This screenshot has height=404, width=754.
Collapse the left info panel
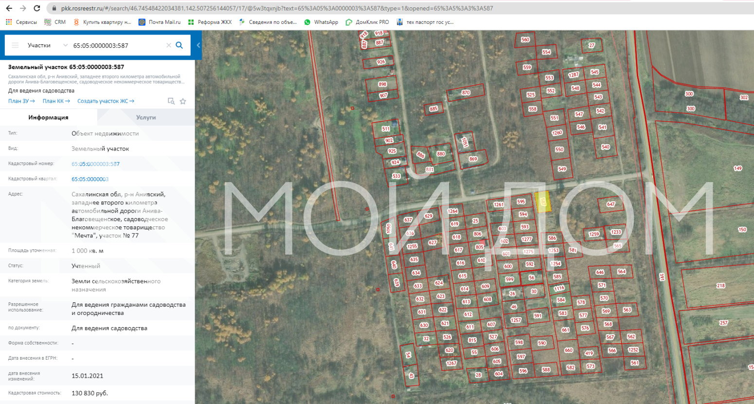[x=198, y=45]
